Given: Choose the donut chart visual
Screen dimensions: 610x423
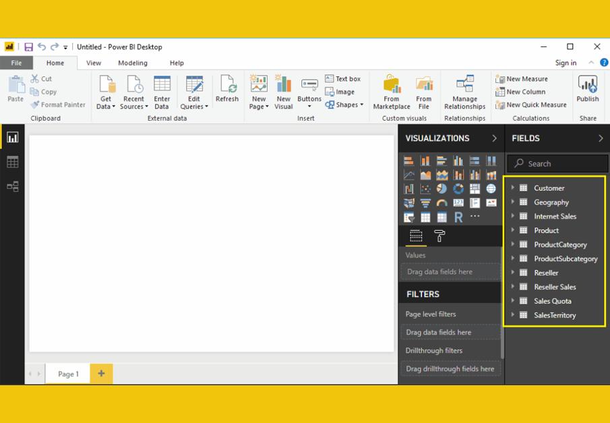Looking at the screenshot, I should 458,189.
